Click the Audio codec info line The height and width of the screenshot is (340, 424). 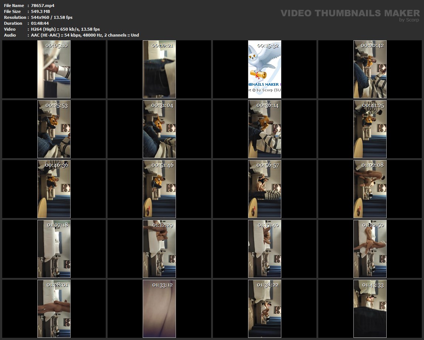(85, 35)
